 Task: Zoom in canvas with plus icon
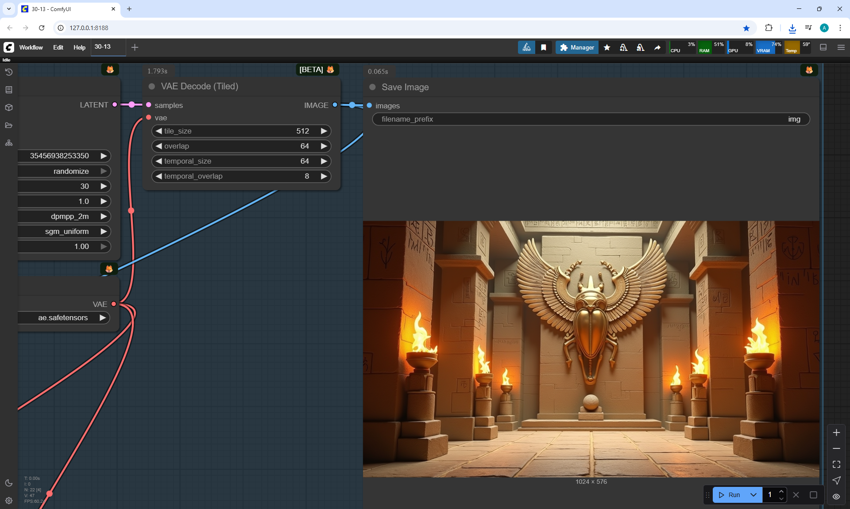(x=836, y=432)
